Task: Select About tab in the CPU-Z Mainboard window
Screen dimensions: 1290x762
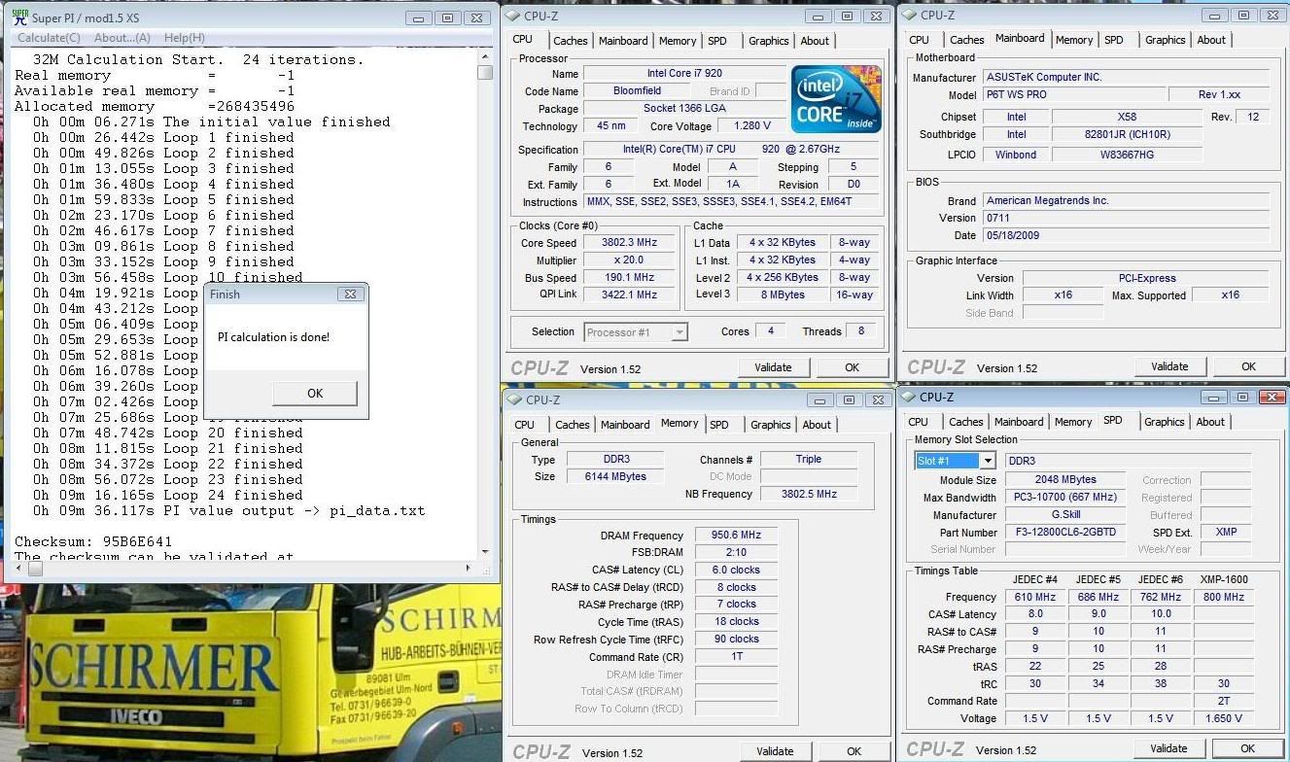Action: pyautogui.click(x=1211, y=40)
